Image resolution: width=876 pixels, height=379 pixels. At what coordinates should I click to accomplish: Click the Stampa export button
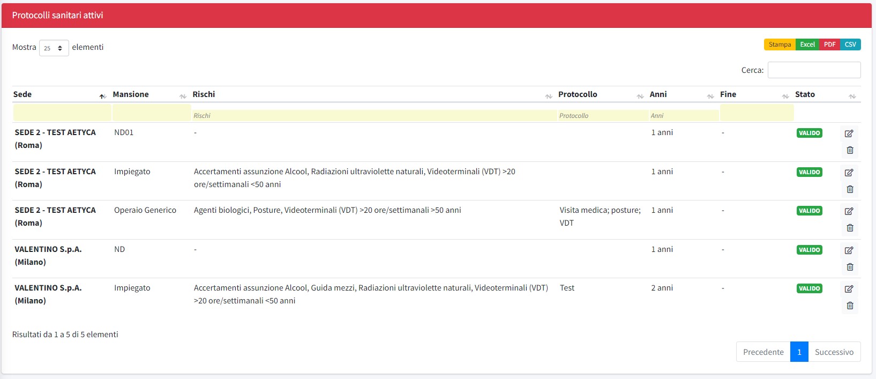point(780,44)
